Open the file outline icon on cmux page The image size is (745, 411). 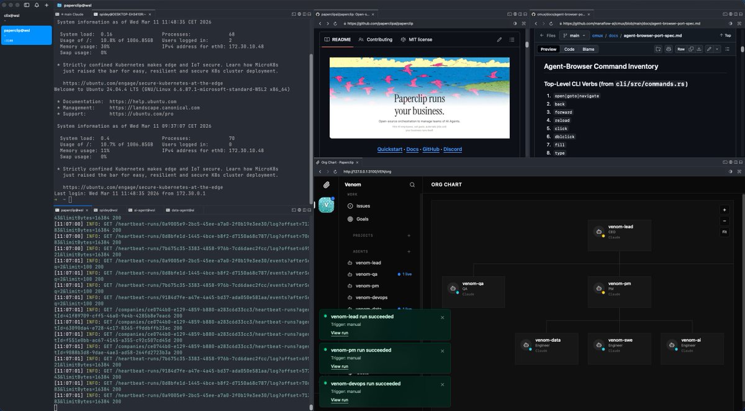[728, 49]
